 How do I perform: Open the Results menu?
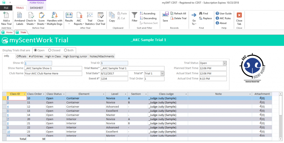click(69, 19)
